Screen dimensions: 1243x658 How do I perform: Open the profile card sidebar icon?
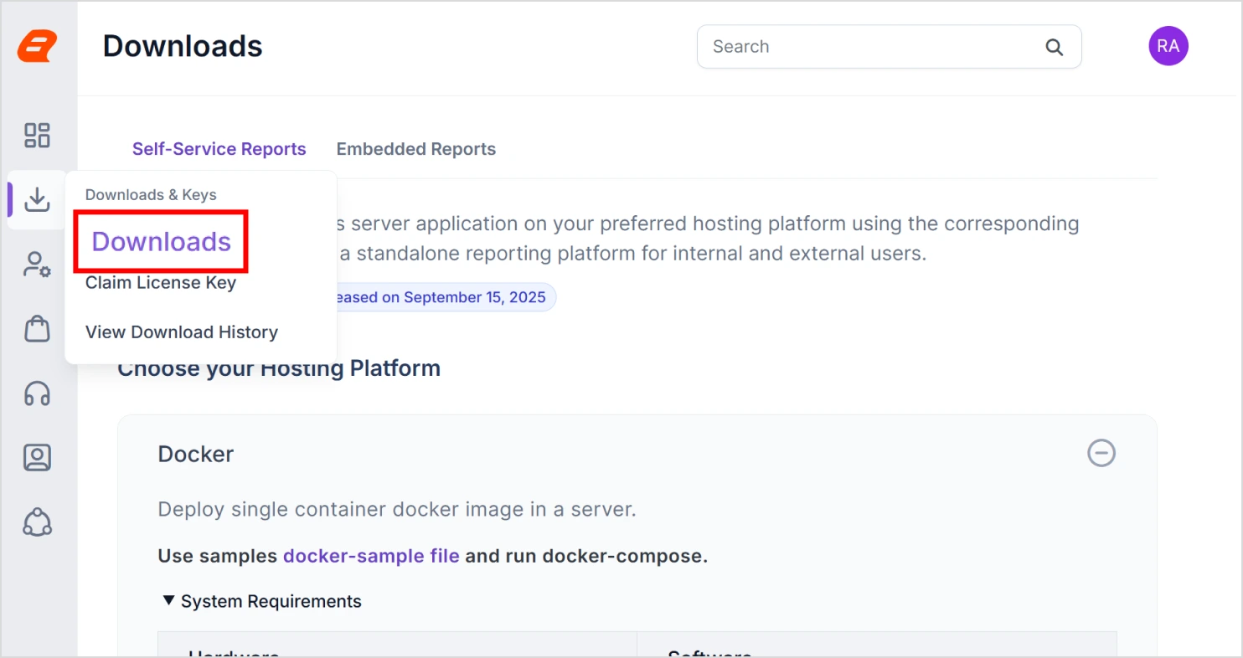(x=37, y=458)
